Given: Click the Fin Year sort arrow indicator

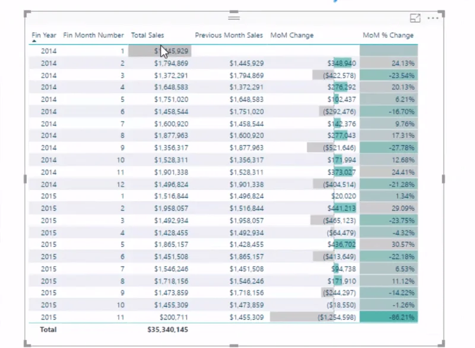Looking at the screenshot, I should point(34,41).
